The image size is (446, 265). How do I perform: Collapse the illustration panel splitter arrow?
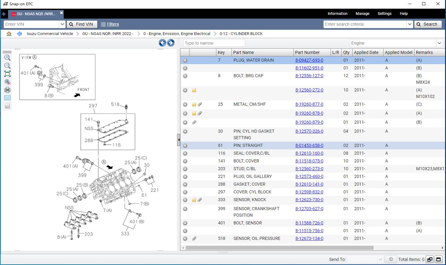[179, 140]
